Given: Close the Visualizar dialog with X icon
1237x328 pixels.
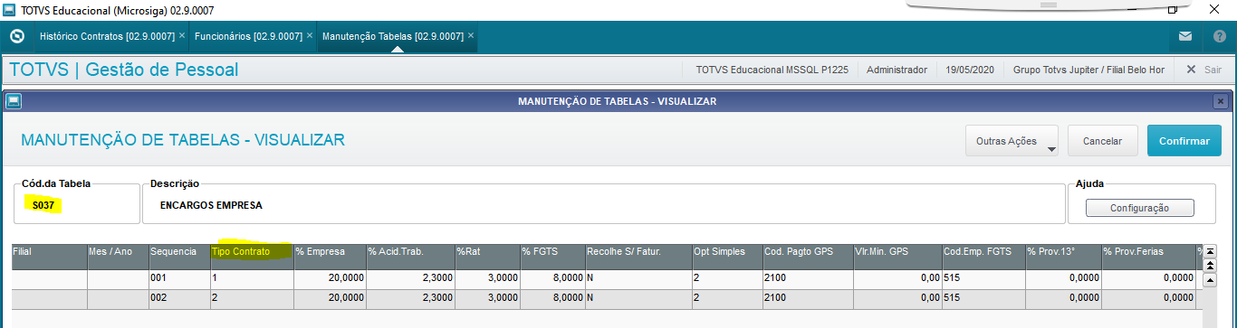Looking at the screenshot, I should click(x=1221, y=101).
